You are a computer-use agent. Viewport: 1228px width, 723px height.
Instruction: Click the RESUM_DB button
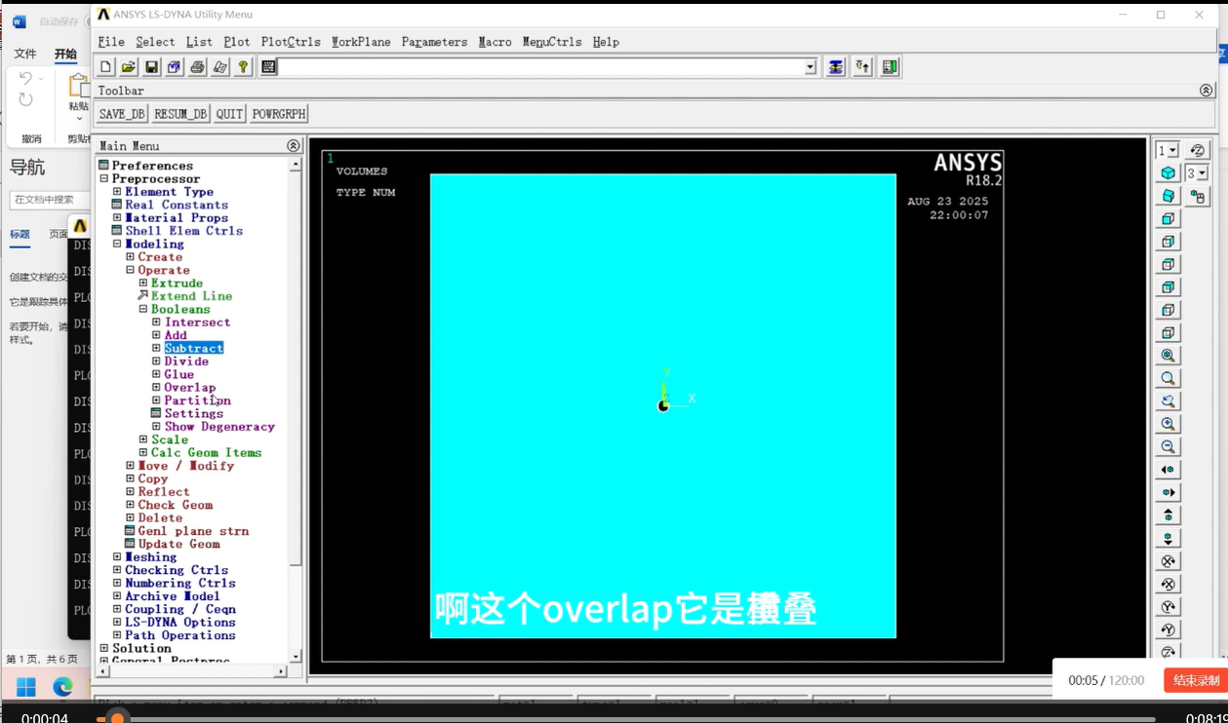[x=181, y=114]
